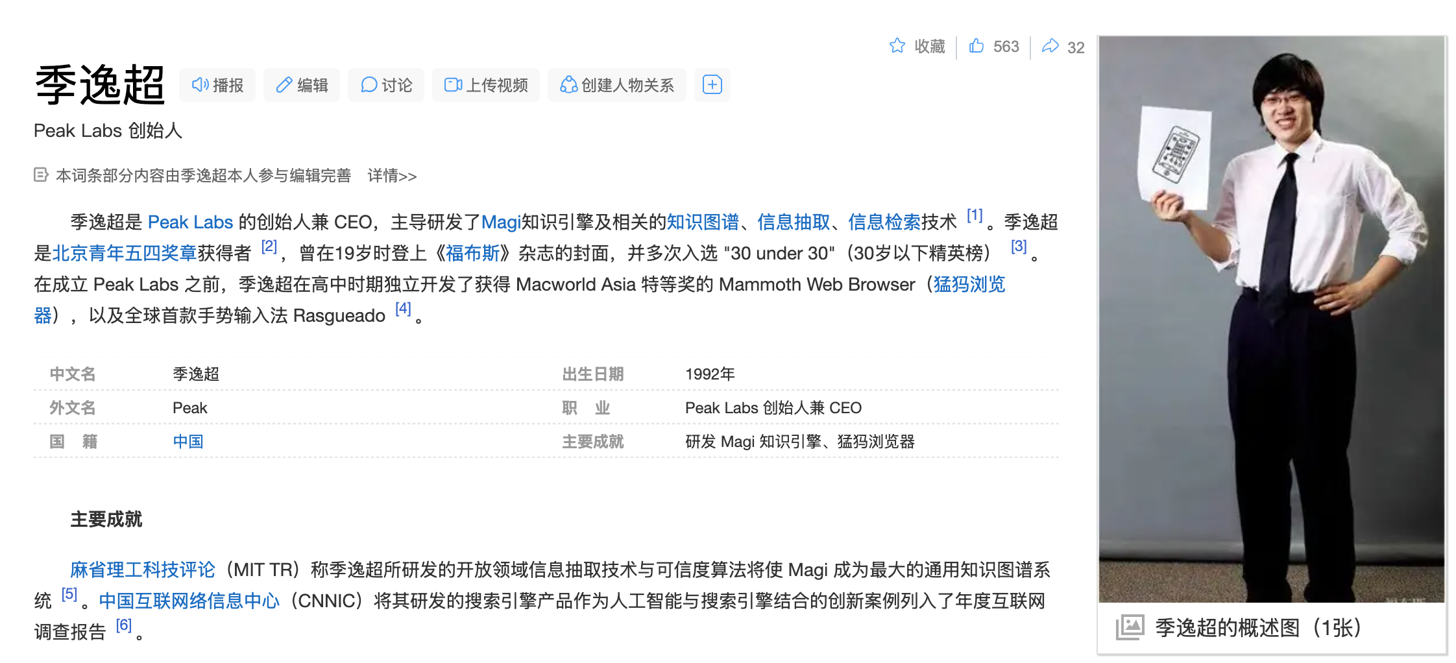Expand 详情>> details of editor note
1456x663 pixels.
tap(392, 176)
